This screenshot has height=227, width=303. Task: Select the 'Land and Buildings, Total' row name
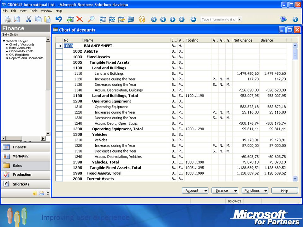[x=115, y=96]
